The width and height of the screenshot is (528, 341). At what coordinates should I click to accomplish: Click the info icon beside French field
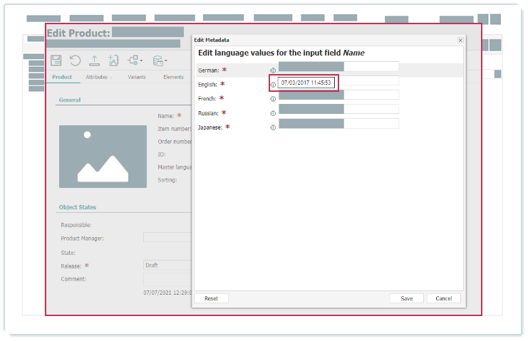tap(273, 99)
